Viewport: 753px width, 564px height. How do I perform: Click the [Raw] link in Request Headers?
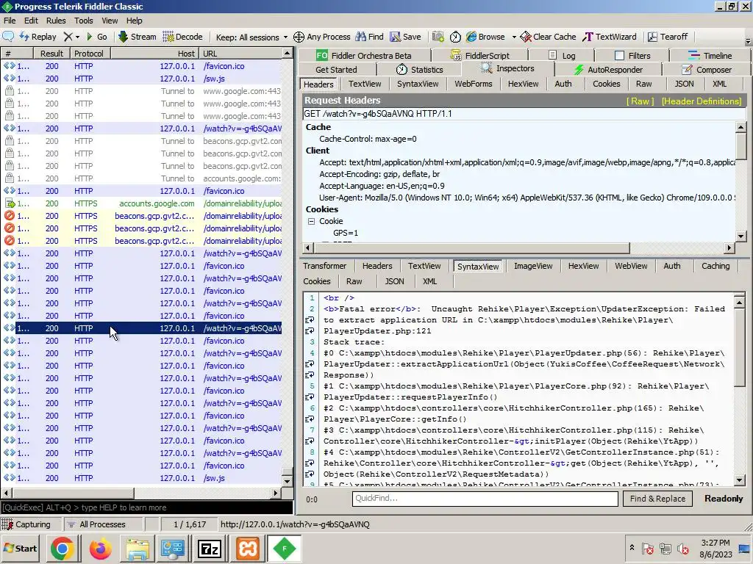[x=640, y=101]
